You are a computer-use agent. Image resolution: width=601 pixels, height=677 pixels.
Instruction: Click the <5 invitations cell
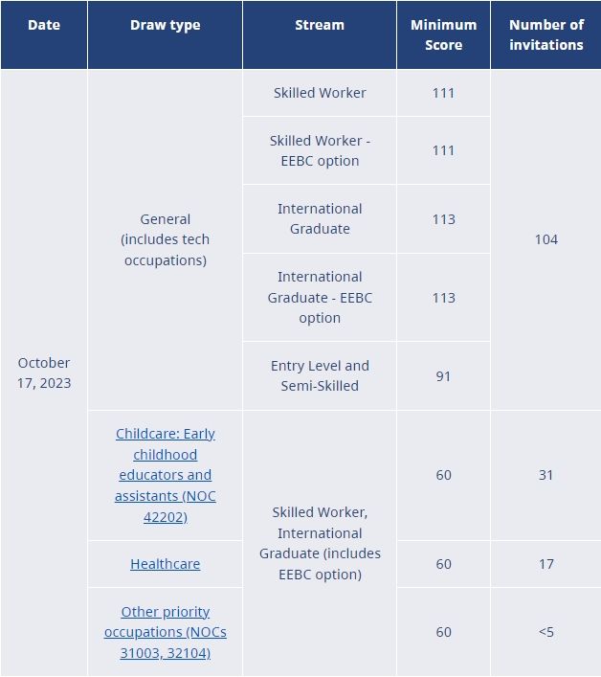(x=546, y=632)
